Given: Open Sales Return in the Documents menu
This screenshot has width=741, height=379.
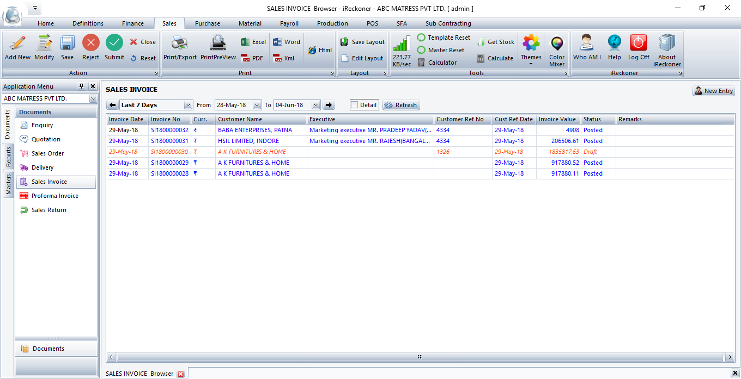Looking at the screenshot, I should click(x=48, y=210).
